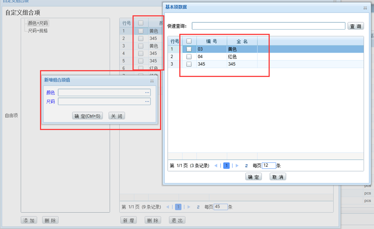The height and width of the screenshot is (229, 374).
Task: Confirm with 确定(Ctrl+S) in the dialog
Action: point(87,115)
